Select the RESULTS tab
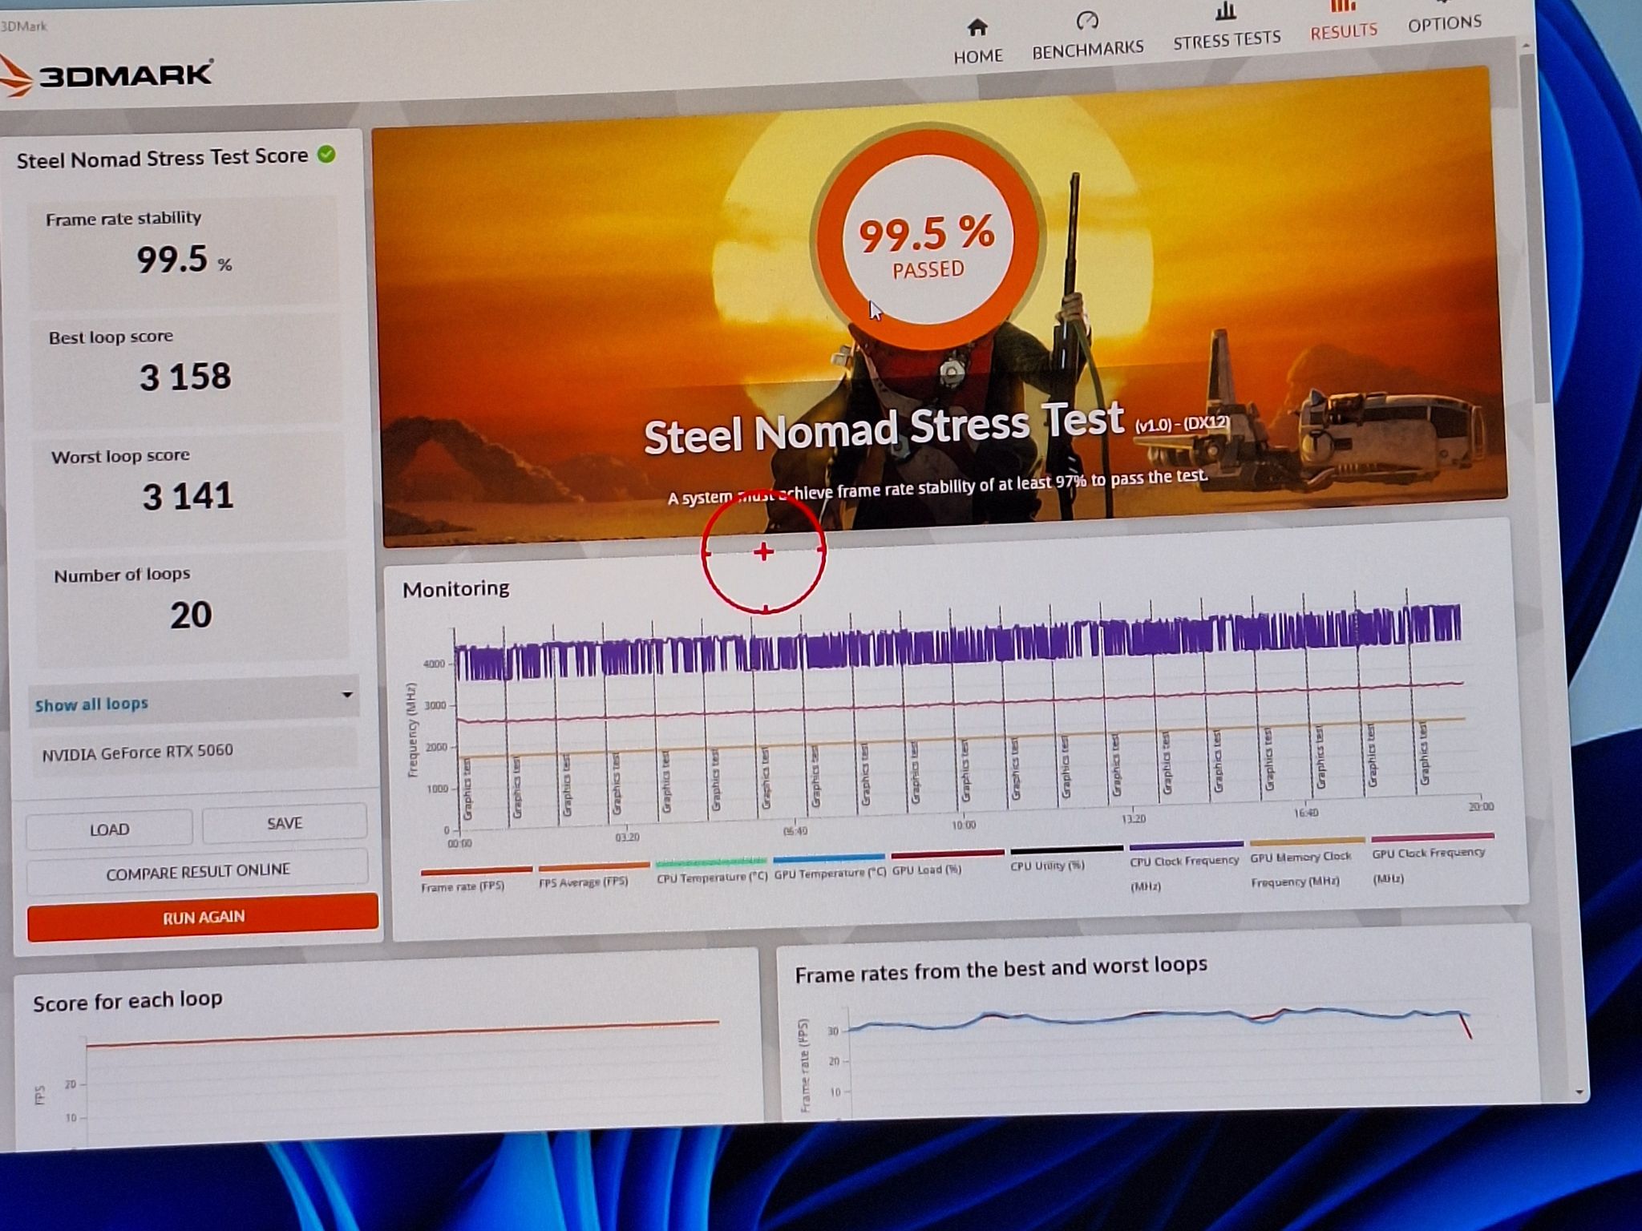This screenshot has width=1642, height=1231. [1344, 31]
